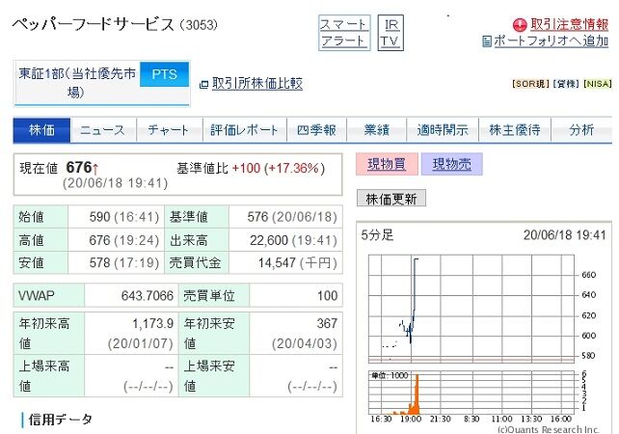Click the chart timestamp 20/06/18 19:41
This screenshot has width=619, height=434.
point(564,235)
